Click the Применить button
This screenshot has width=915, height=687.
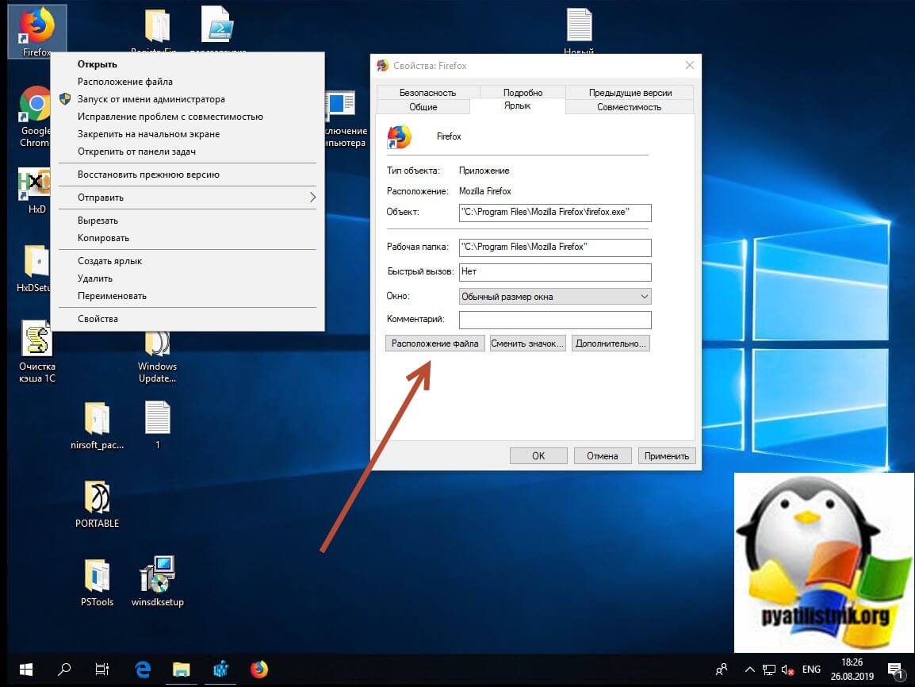[x=666, y=456]
